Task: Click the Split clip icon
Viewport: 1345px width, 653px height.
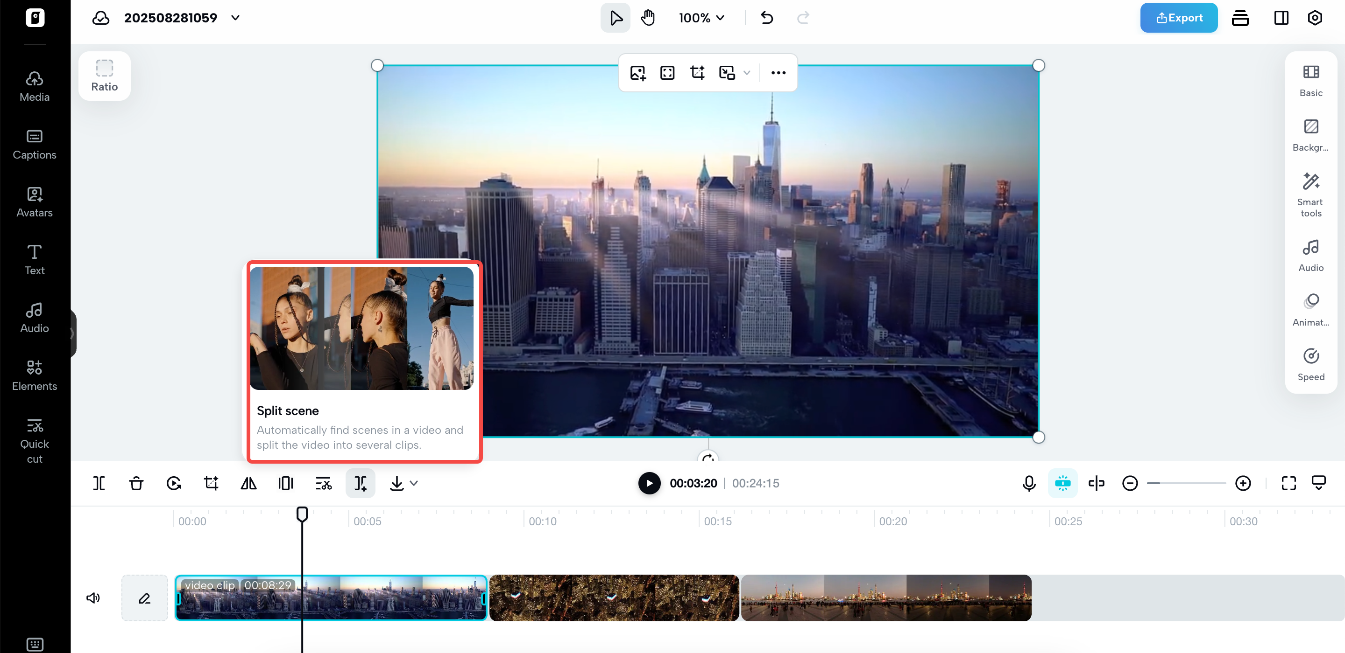Action: pyautogui.click(x=99, y=483)
